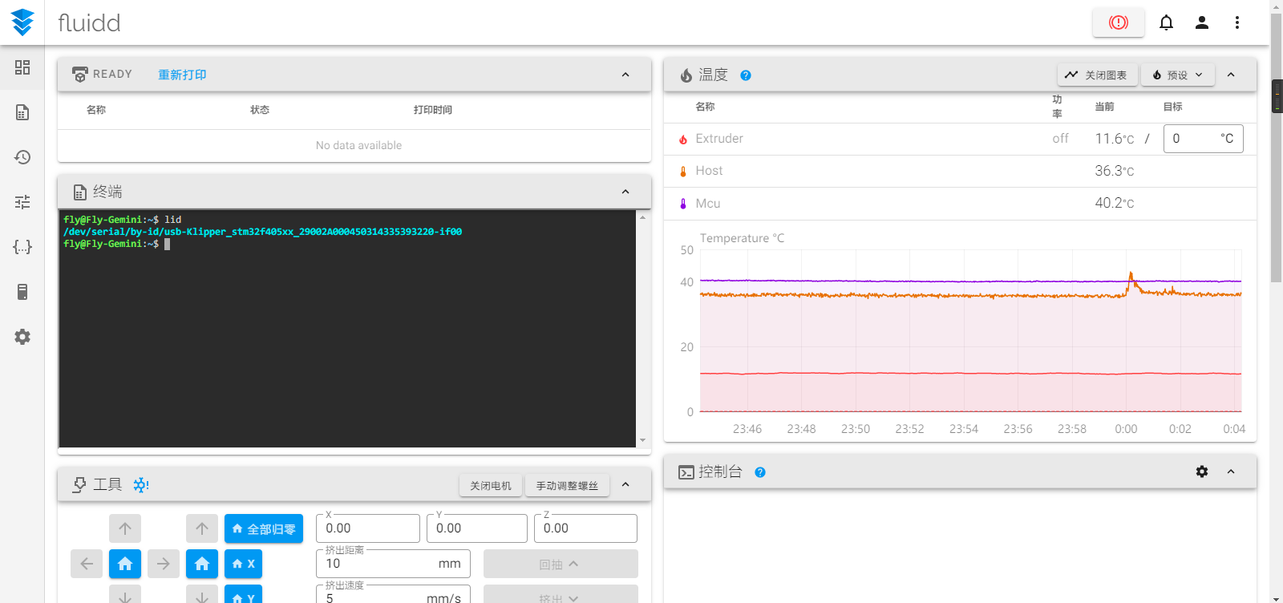The image size is (1283, 603).
Task: Click 手动调整螺丝 button
Action: point(567,485)
